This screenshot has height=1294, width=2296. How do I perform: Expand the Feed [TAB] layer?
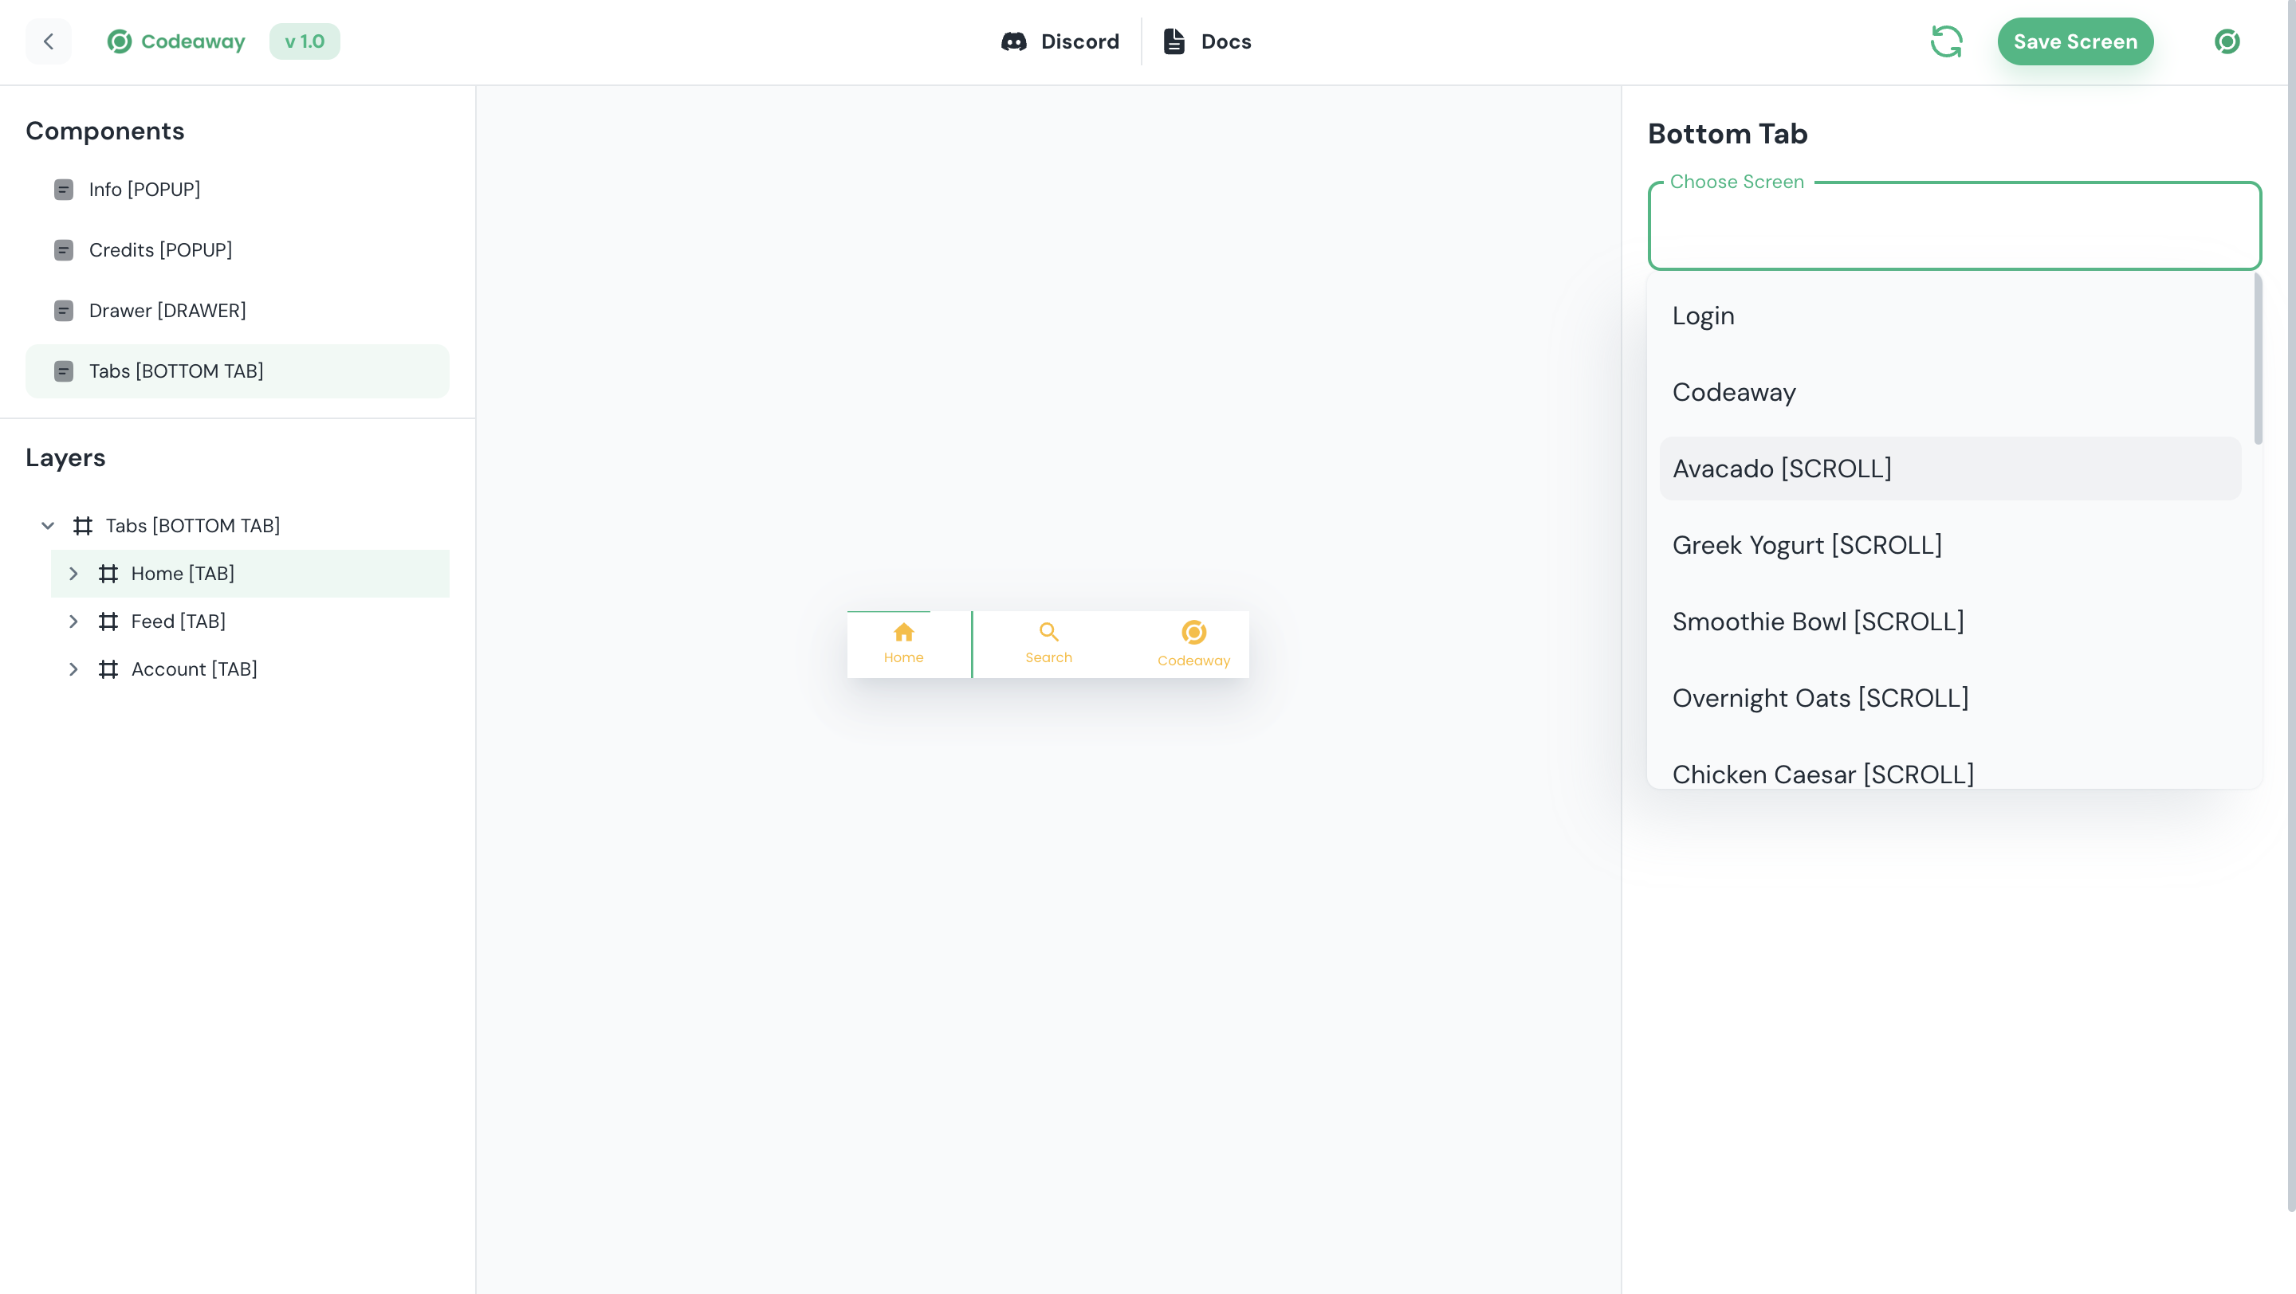(74, 621)
